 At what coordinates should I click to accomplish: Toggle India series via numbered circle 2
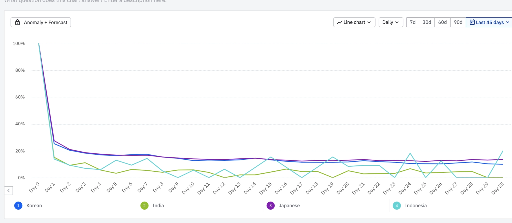(144, 206)
